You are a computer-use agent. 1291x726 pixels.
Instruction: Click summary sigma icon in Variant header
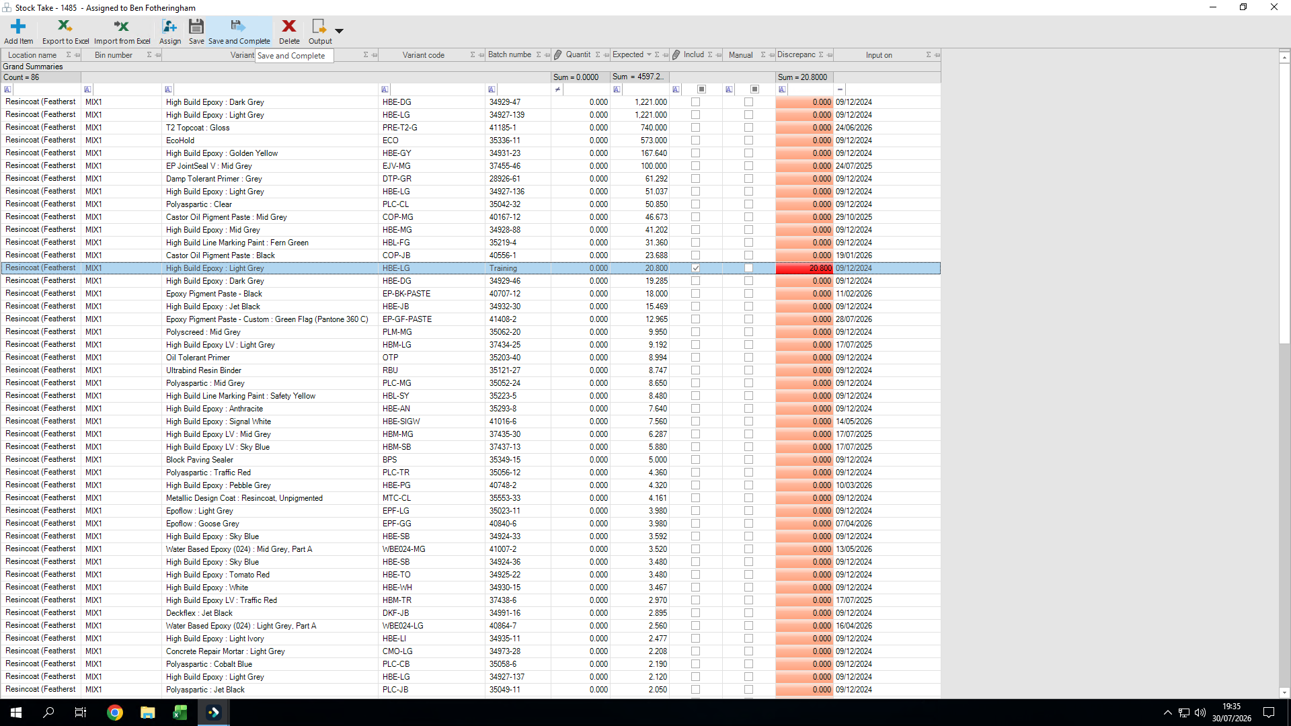click(x=366, y=55)
